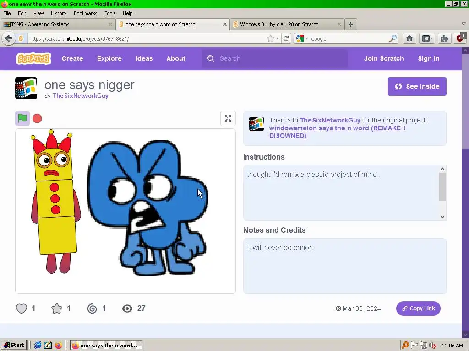
Task: Close the Windows 8.1 by olek128 tab
Action: pos(339,24)
